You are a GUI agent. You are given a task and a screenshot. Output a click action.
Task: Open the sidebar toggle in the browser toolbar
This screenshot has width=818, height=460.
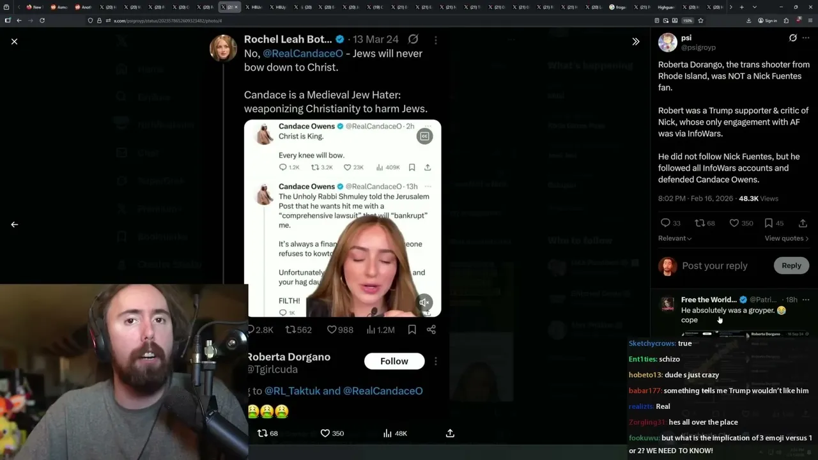pos(8,20)
